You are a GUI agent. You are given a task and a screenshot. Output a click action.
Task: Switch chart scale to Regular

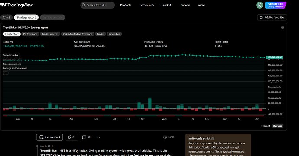pyautogui.click(x=278, y=126)
